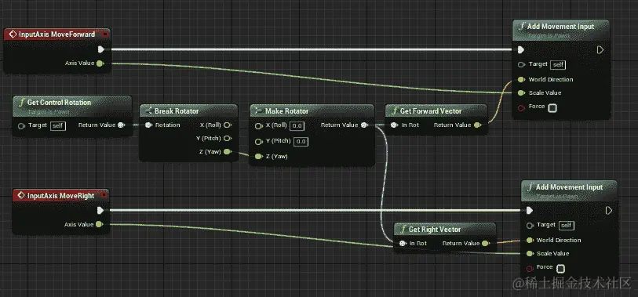Viewport: 638px width, 297px height.
Task: Click the InputAxis MoveRight execution output pin
Action: 100,211
